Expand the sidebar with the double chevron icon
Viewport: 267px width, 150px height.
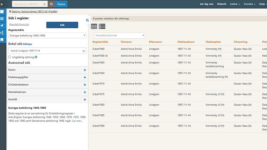(x=2, y=4)
